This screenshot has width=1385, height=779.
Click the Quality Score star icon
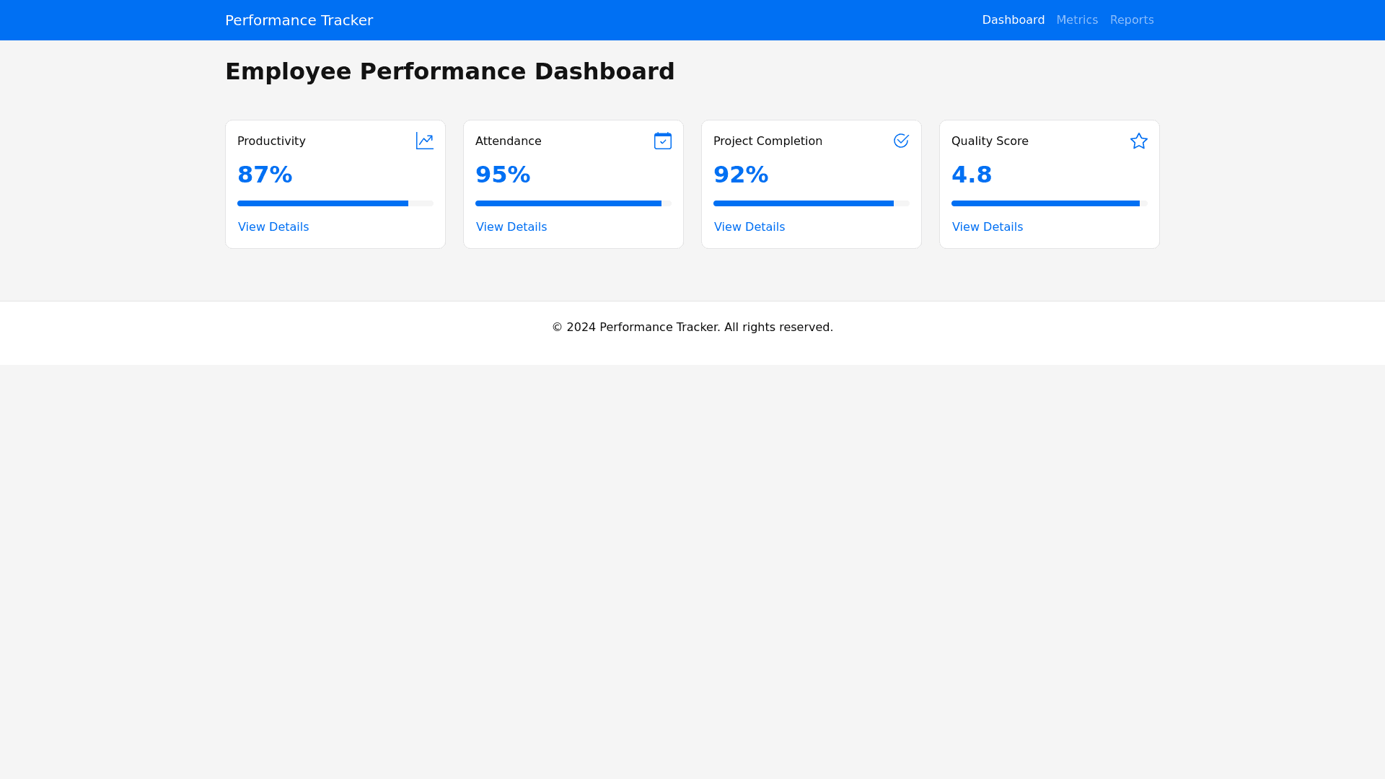1138,141
